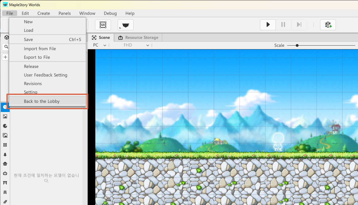The height and width of the screenshot is (205, 358).
Task: Select the hat-shaped NPC category icon
Action: click(x=5, y=164)
